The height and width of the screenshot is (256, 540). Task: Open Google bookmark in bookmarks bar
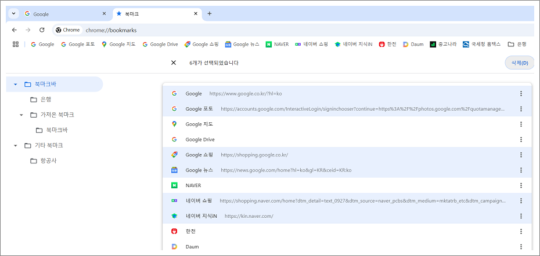coord(42,45)
